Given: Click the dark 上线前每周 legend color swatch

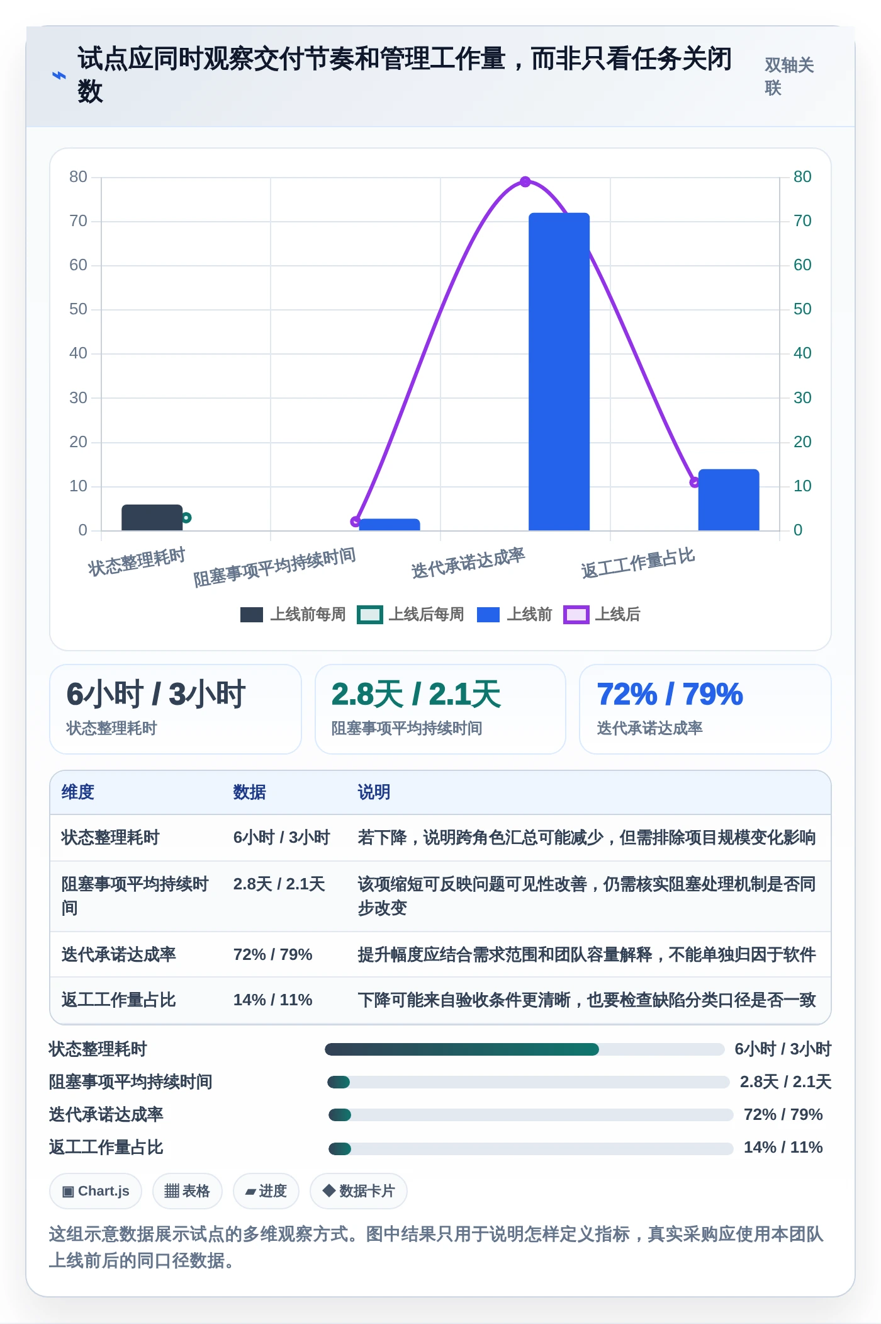Looking at the screenshot, I should point(252,615).
